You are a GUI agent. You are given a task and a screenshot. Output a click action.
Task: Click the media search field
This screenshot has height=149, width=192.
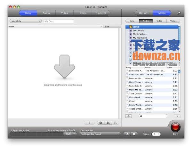click(x=153, y=116)
